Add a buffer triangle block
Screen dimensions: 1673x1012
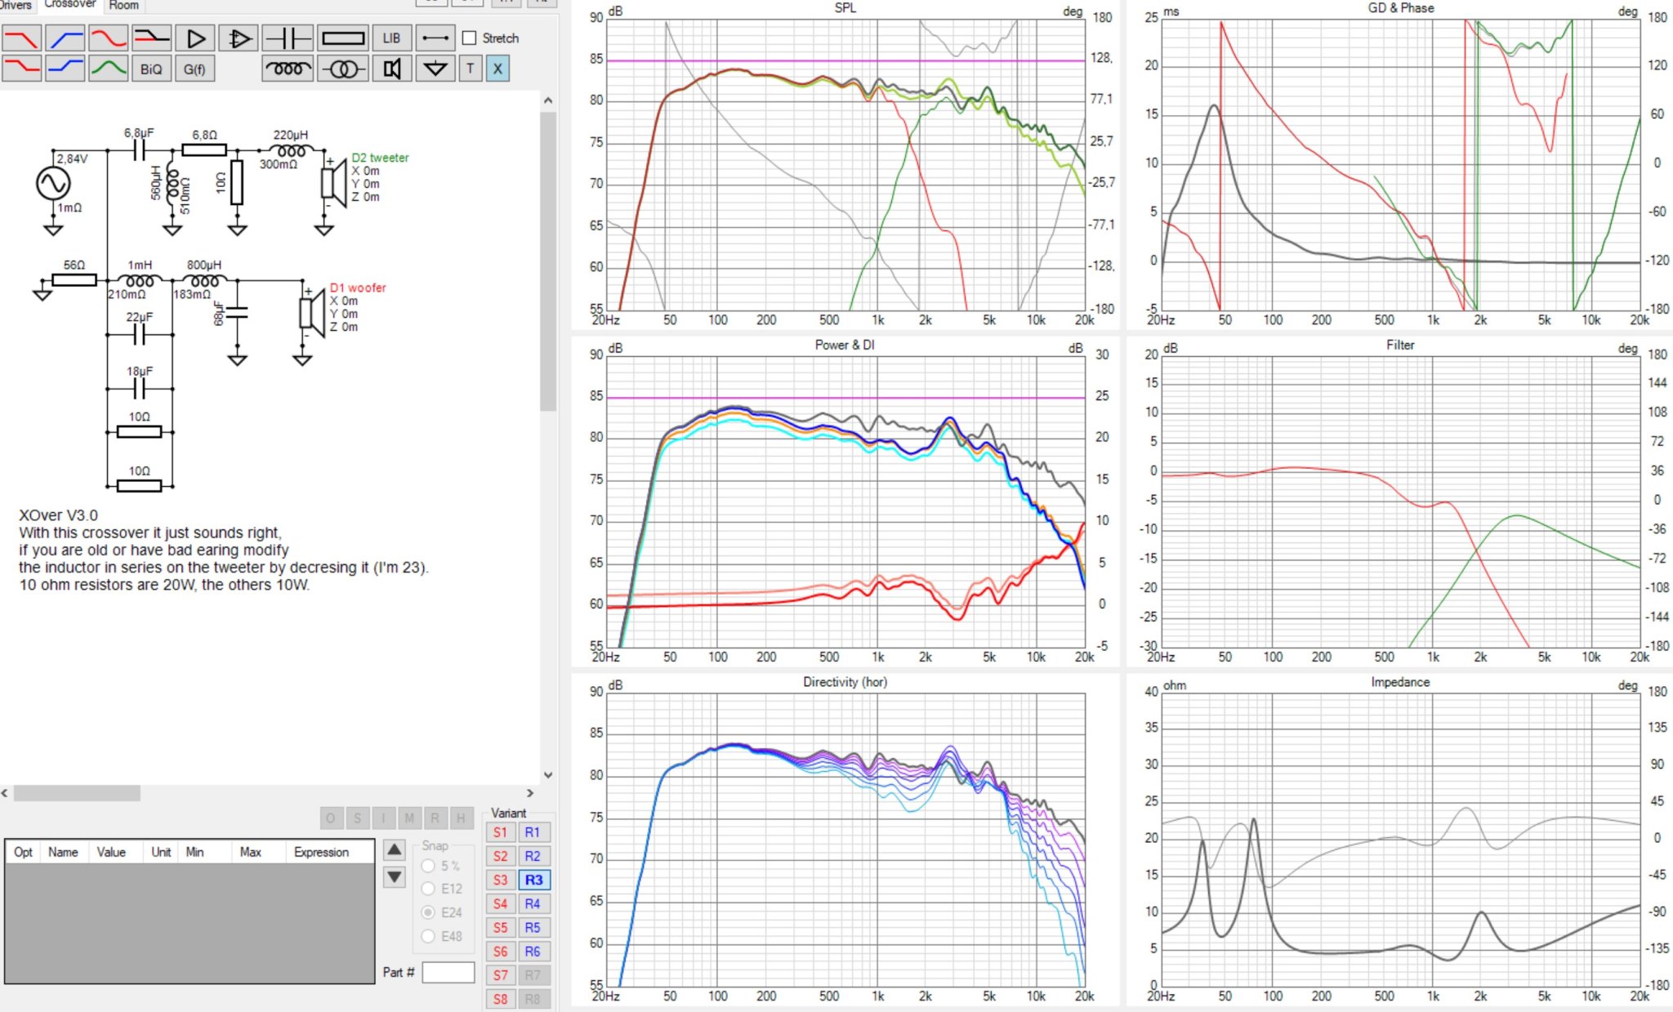(x=195, y=38)
